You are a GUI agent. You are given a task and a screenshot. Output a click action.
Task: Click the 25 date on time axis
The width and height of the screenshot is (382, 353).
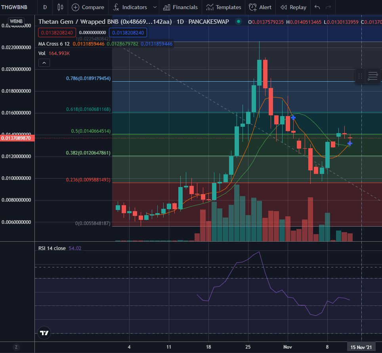click(x=248, y=347)
